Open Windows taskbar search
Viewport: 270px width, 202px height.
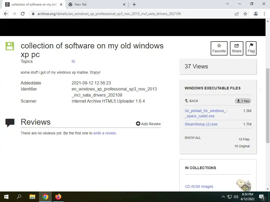[x=19, y=197]
